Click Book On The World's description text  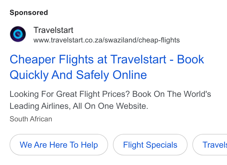[x=172, y=94]
